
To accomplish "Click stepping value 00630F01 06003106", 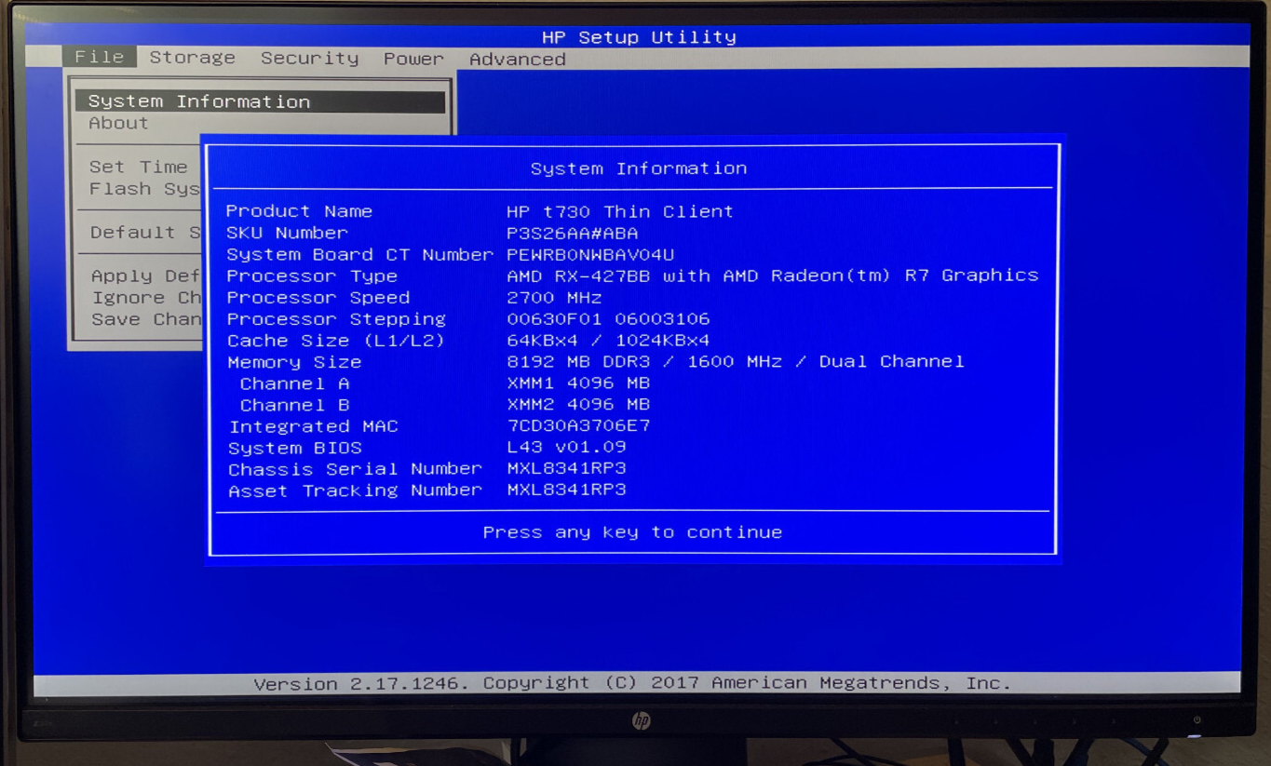I will pos(608,319).
